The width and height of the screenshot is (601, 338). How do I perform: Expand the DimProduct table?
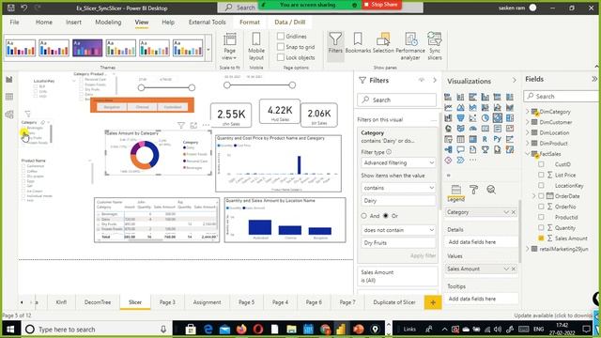(528, 143)
